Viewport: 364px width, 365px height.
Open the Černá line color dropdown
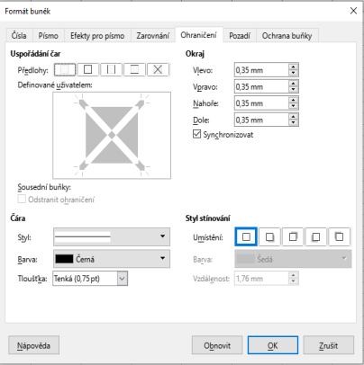112,259
